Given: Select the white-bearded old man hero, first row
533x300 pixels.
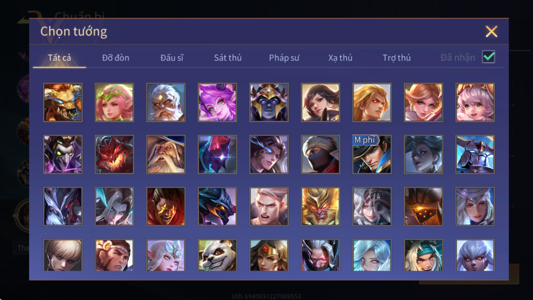Looking at the screenshot, I should tap(166, 102).
